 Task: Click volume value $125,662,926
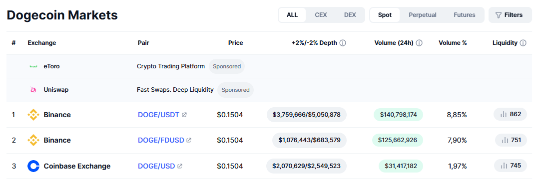pyautogui.click(x=397, y=140)
